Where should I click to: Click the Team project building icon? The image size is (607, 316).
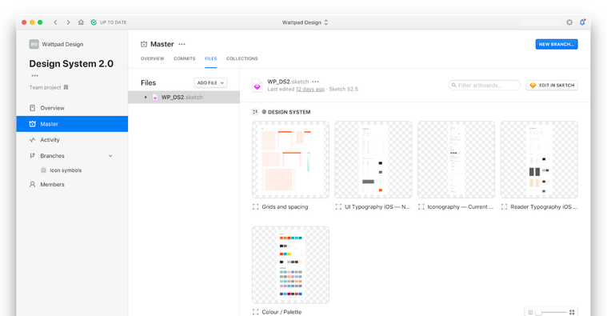click(x=66, y=87)
